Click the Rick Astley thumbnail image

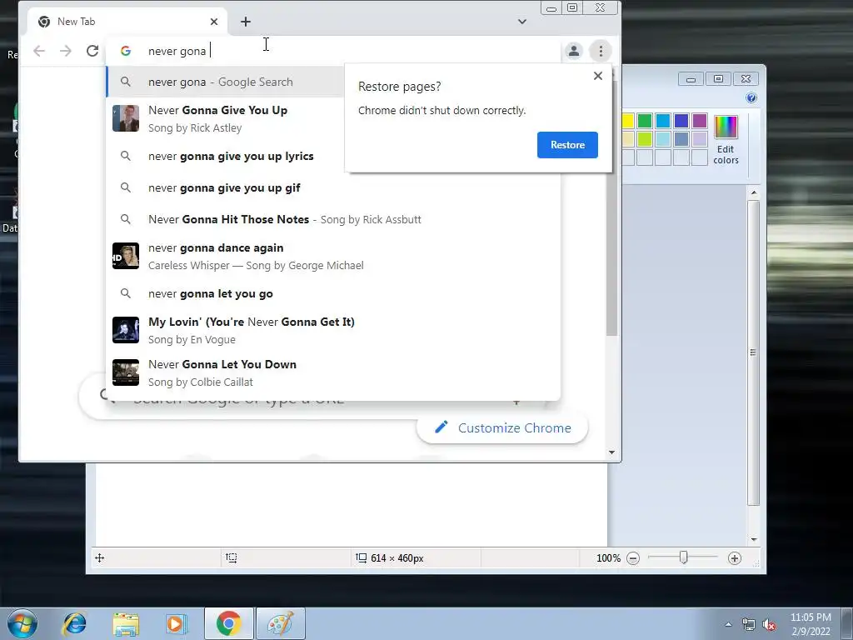126,118
